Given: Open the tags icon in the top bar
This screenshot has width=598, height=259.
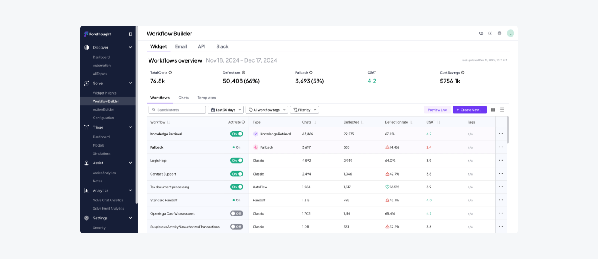Looking at the screenshot, I should coord(481,33).
